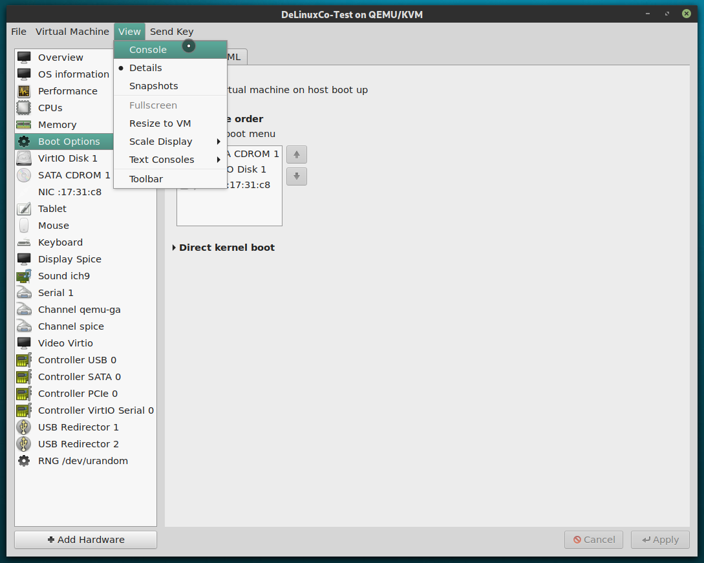Click the Sound ich9 card icon
704x563 pixels.
(24, 275)
